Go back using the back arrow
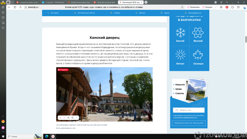247x139 pixels. coord(9,7)
